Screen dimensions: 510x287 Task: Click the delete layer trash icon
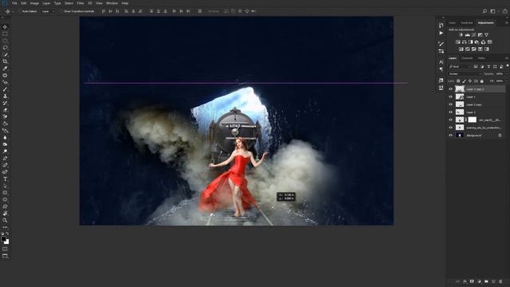pyautogui.click(x=500, y=281)
